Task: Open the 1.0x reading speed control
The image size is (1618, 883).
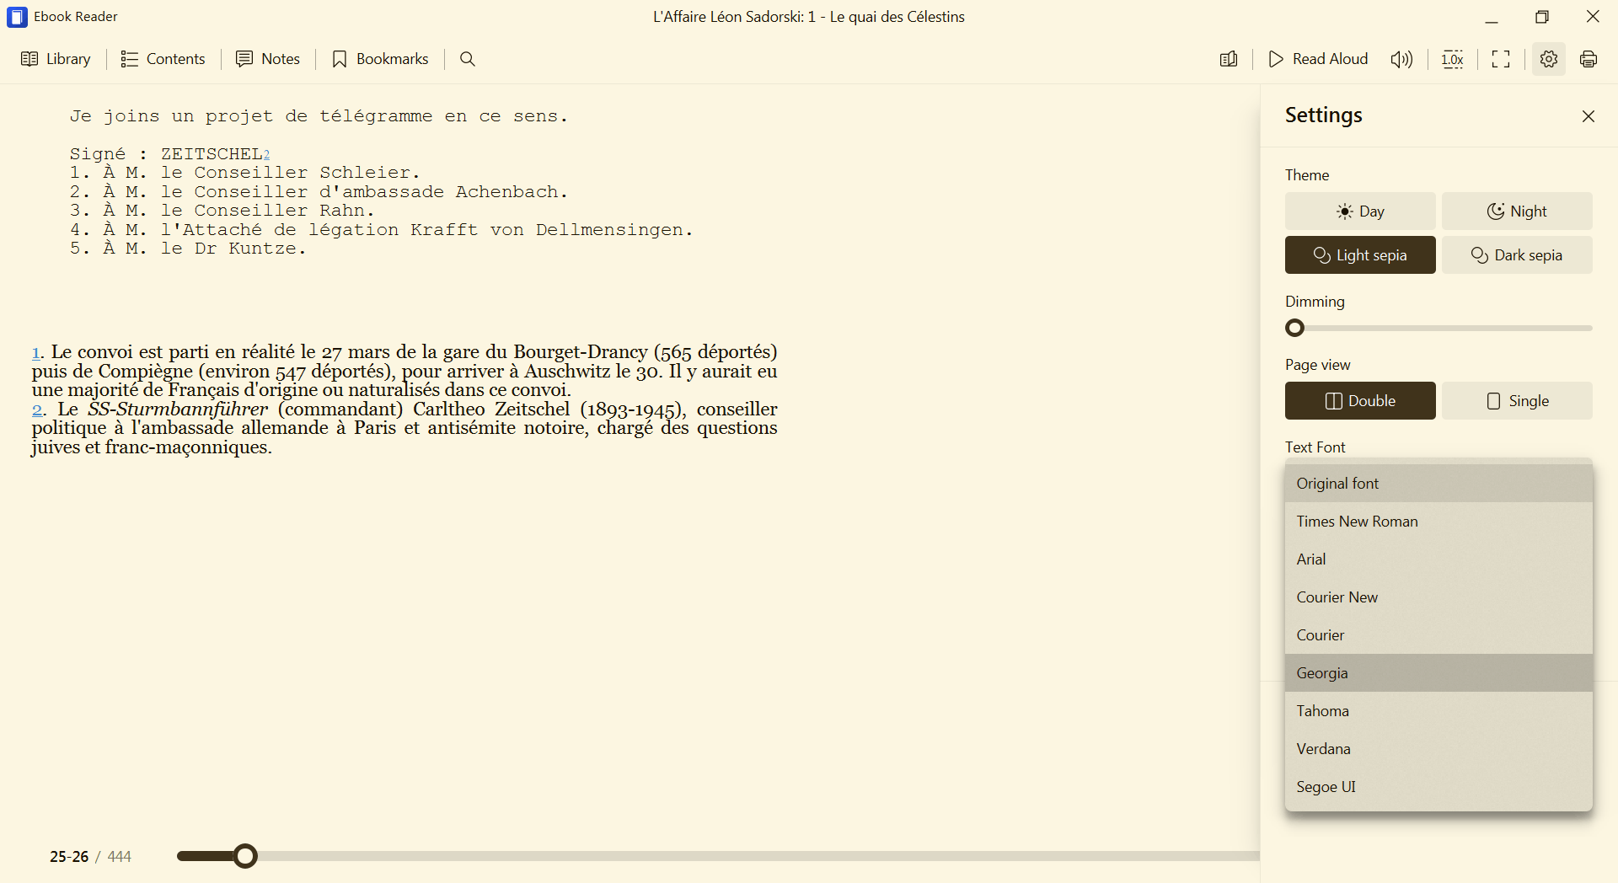Action: [x=1452, y=59]
